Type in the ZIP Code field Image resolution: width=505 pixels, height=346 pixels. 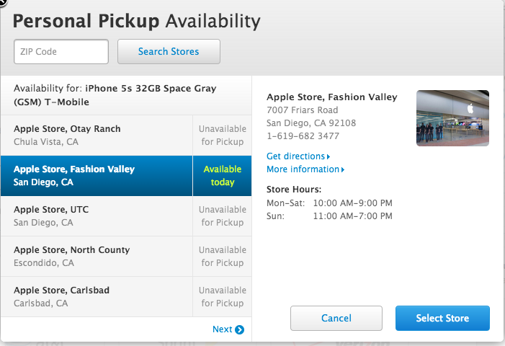(61, 52)
